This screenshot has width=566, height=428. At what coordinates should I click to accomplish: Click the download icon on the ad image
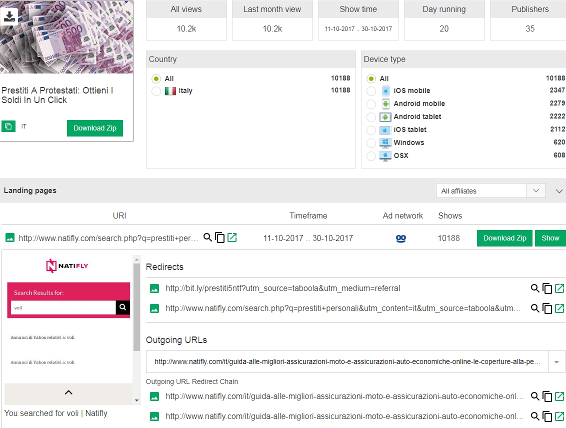pyautogui.click(x=9, y=16)
